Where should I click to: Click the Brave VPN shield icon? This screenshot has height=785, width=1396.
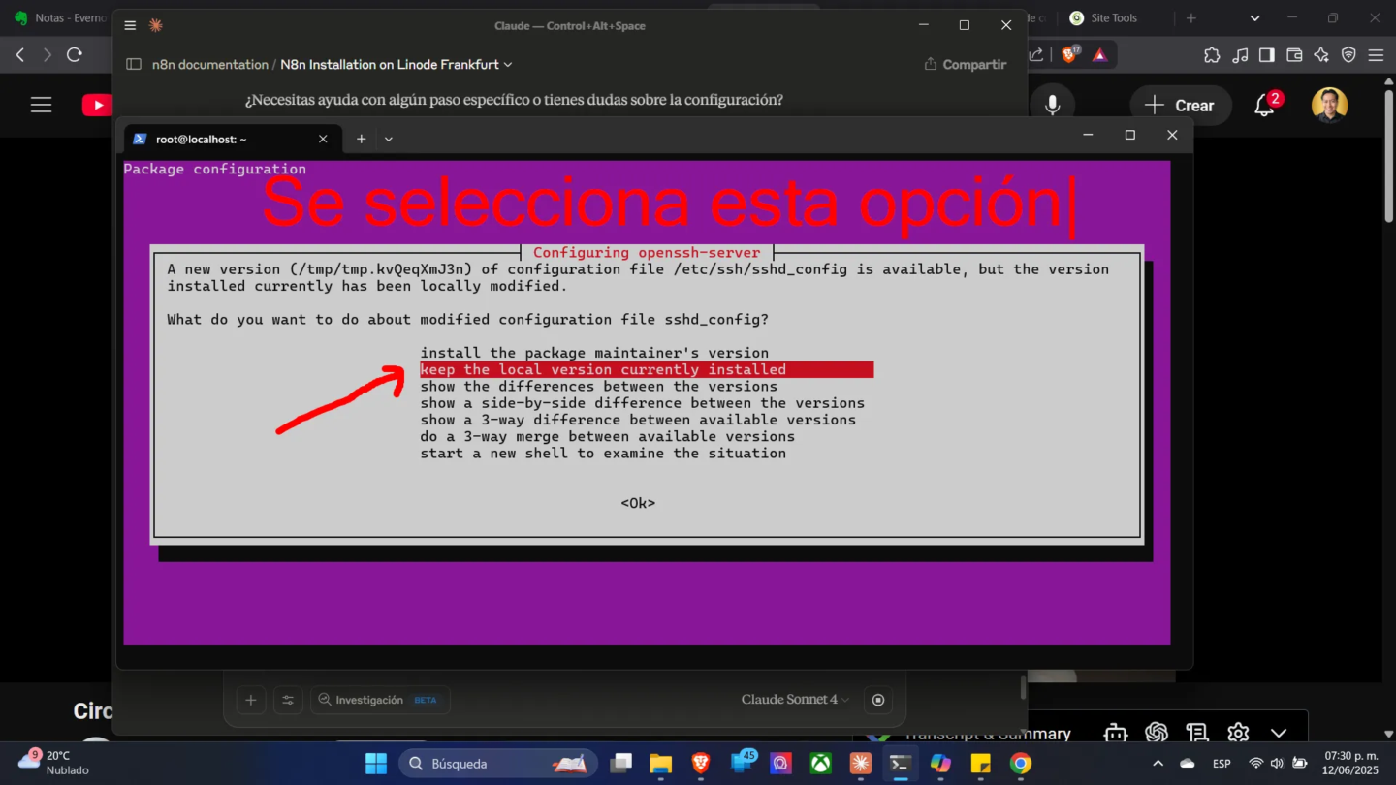click(x=1348, y=55)
